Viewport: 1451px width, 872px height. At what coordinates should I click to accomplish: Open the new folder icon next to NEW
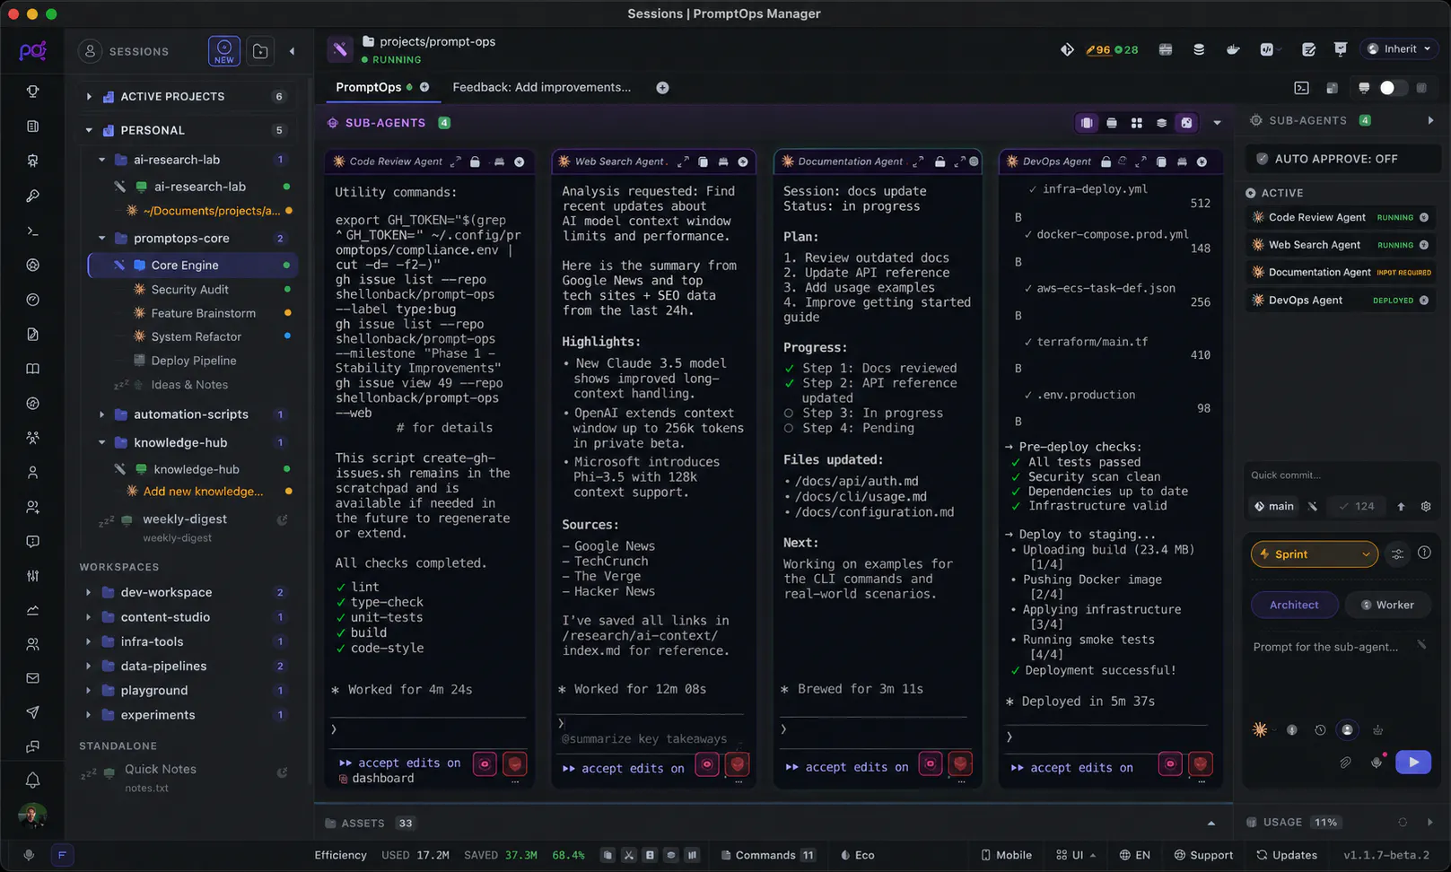[260, 51]
